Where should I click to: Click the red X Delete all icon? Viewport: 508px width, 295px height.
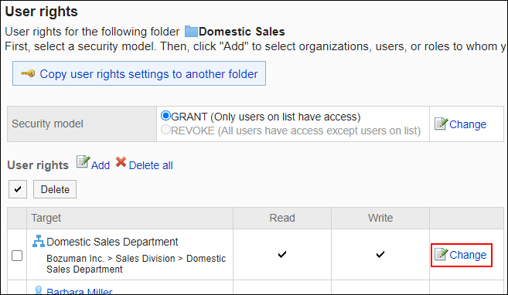pyautogui.click(x=121, y=161)
